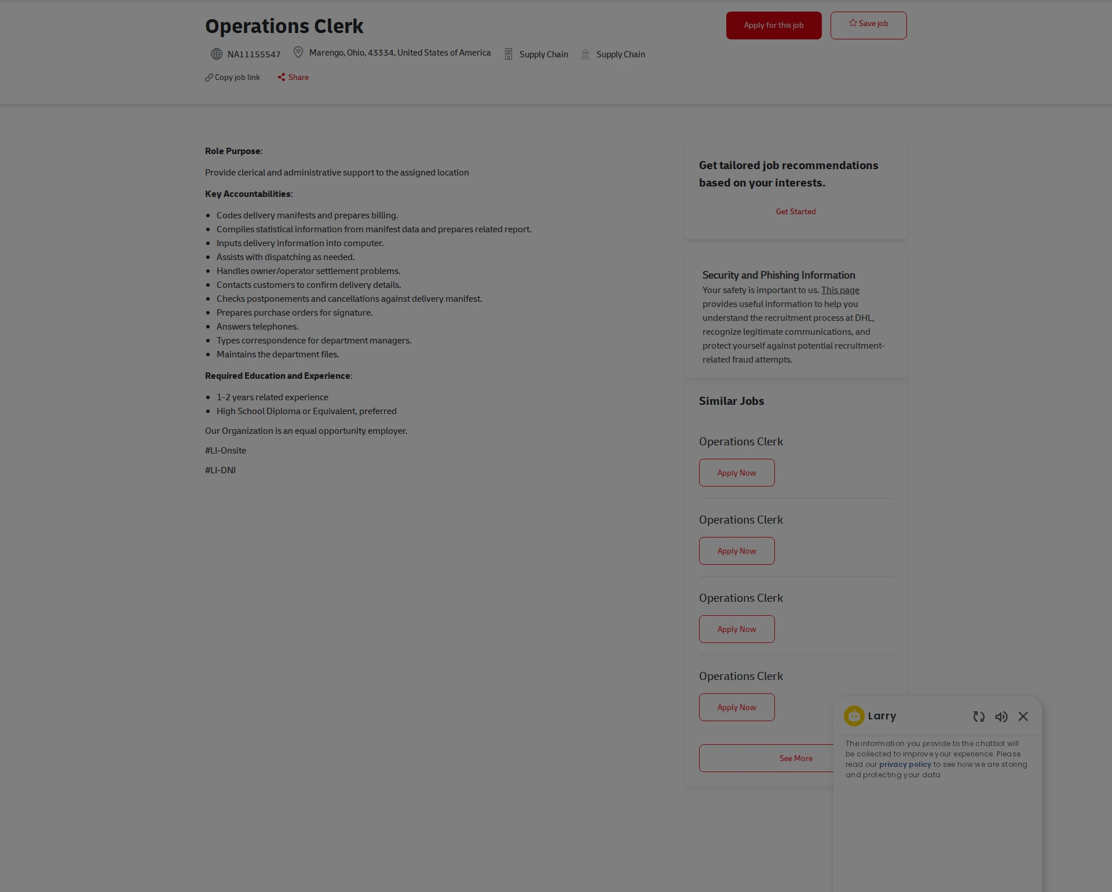Click the #LI-Onsite tag text
This screenshot has height=892, width=1112.
225,451
